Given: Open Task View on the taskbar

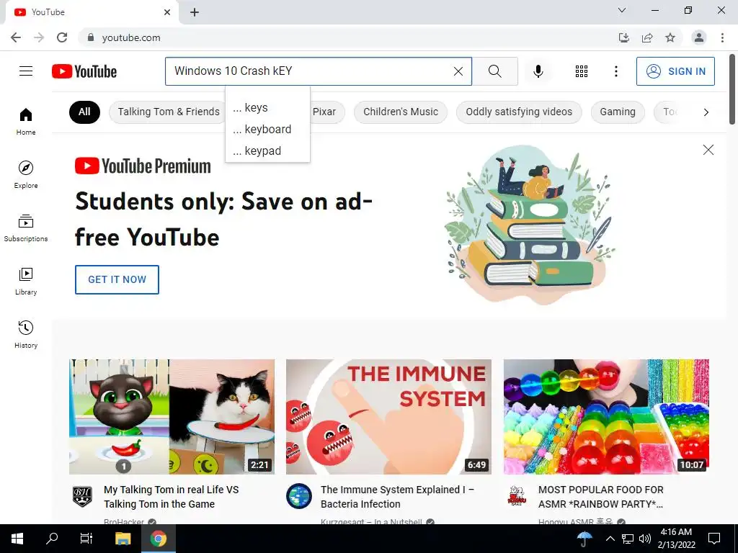Looking at the screenshot, I should tap(86, 539).
